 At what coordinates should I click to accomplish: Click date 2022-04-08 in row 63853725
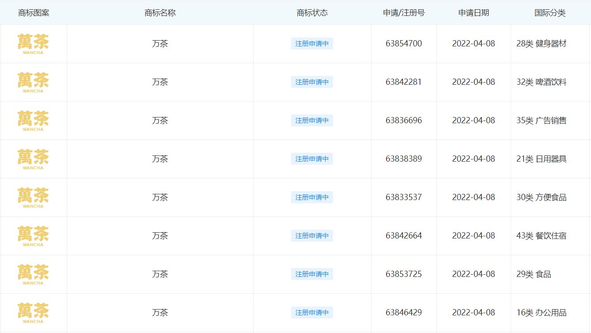point(474,274)
